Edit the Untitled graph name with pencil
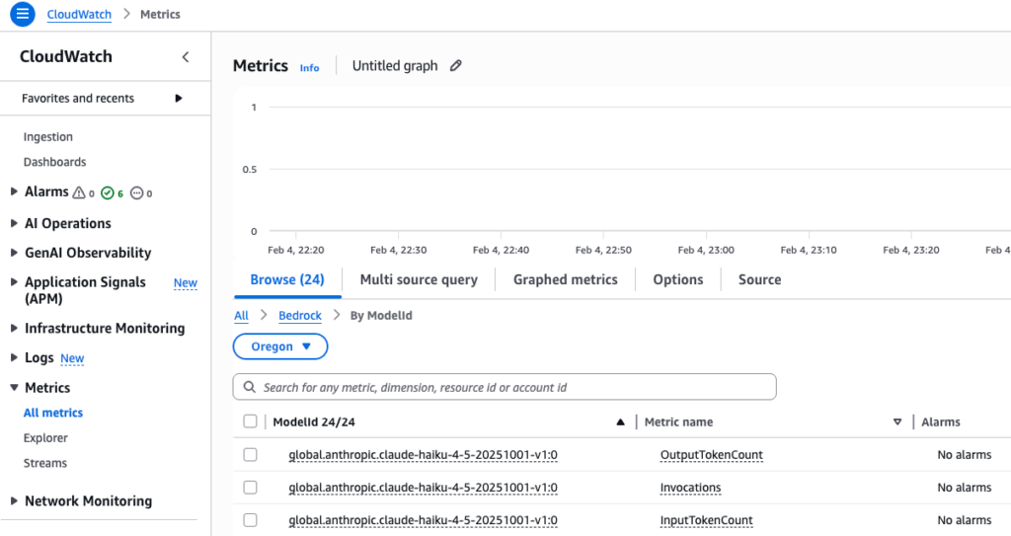The height and width of the screenshot is (536, 1011). 456,66
